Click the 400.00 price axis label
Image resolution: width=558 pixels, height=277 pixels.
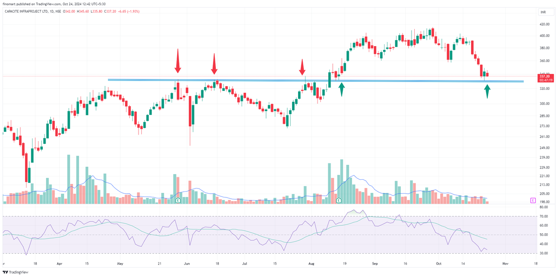(544, 36)
